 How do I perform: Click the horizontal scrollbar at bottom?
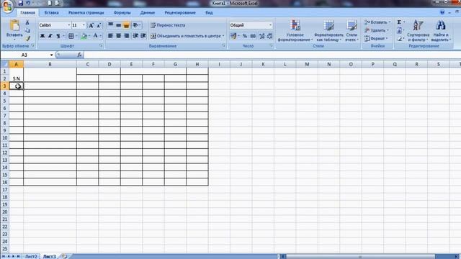360,256
